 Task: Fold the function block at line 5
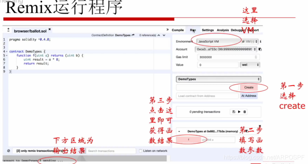click(7, 56)
